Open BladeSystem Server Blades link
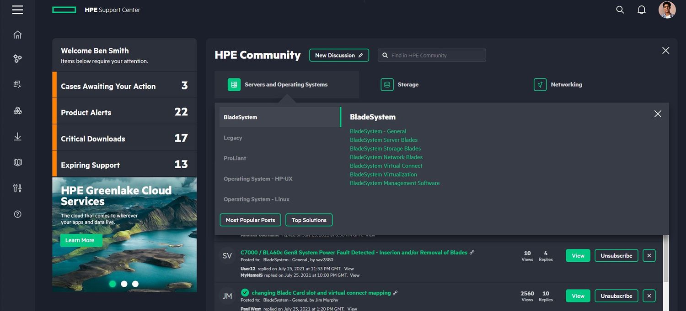Screen dimensions: 686x311 point(384,140)
